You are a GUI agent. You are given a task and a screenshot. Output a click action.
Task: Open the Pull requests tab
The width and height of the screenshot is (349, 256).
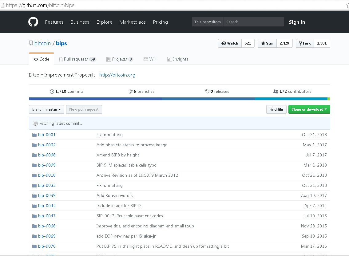pyautogui.click(x=77, y=59)
